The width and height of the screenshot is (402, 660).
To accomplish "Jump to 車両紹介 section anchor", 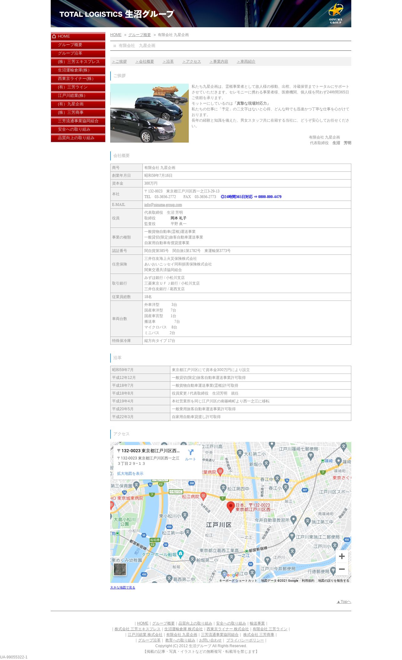I will point(246,61).
